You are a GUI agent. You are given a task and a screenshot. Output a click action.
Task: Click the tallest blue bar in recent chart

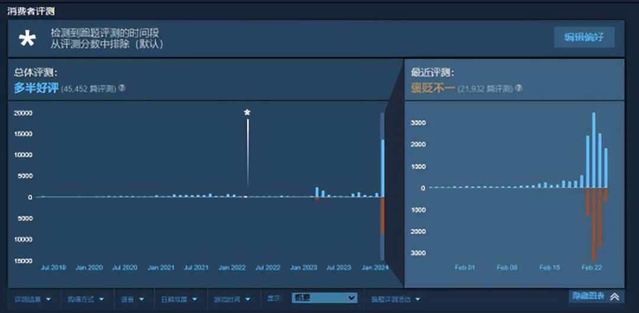(x=593, y=151)
